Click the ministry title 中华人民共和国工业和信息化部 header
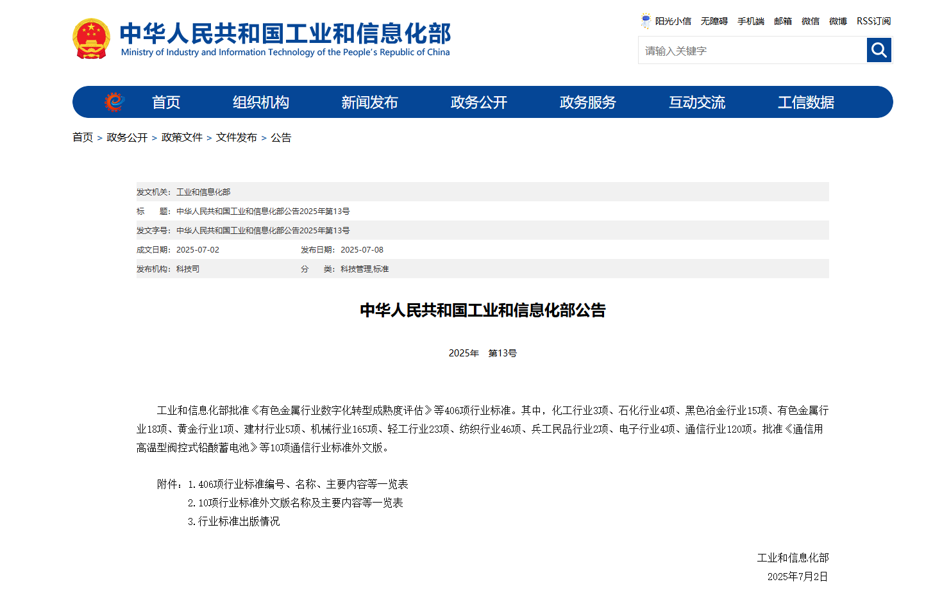Viewport: 942px width, 600px height. tap(285, 33)
